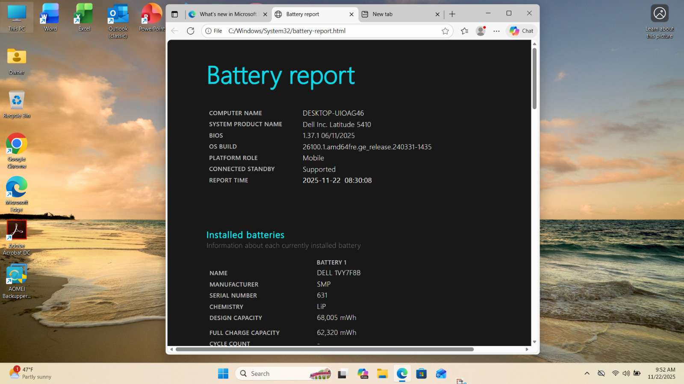The width and height of the screenshot is (684, 384).
Task: Launch Google Chrome desktop shortcut
Action: [17, 151]
